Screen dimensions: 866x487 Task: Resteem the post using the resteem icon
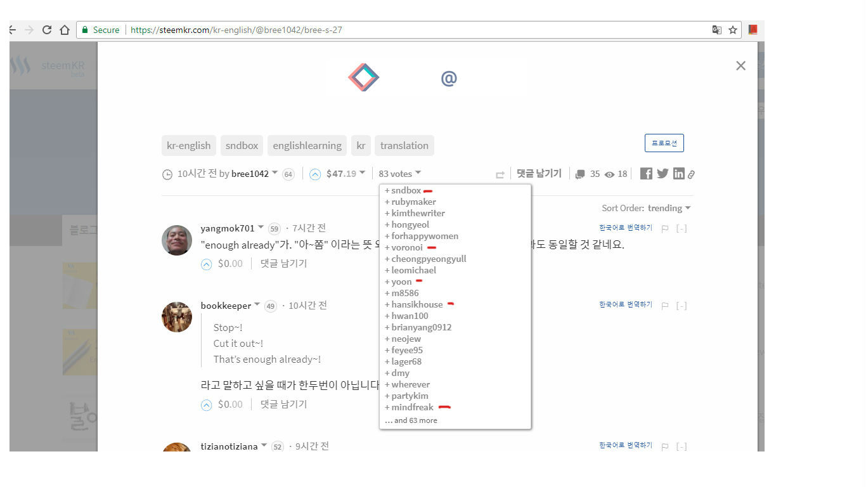pyautogui.click(x=500, y=174)
